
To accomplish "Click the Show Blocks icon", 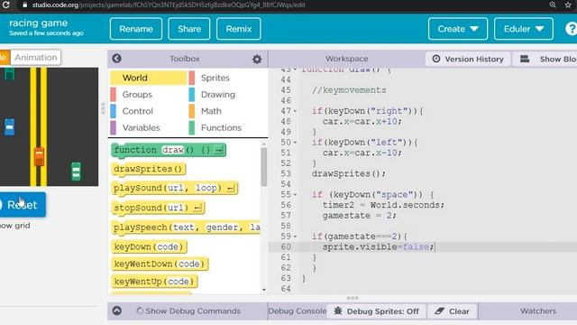I will (525, 59).
